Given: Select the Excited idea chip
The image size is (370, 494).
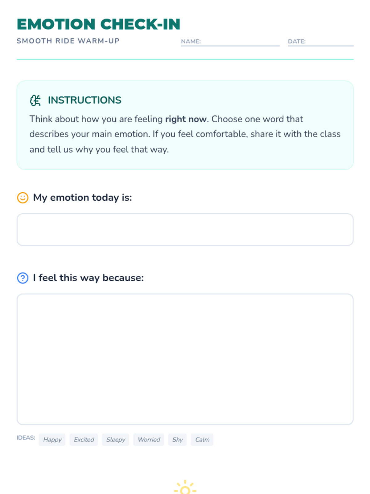Looking at the screenshot, I should 84,440.
